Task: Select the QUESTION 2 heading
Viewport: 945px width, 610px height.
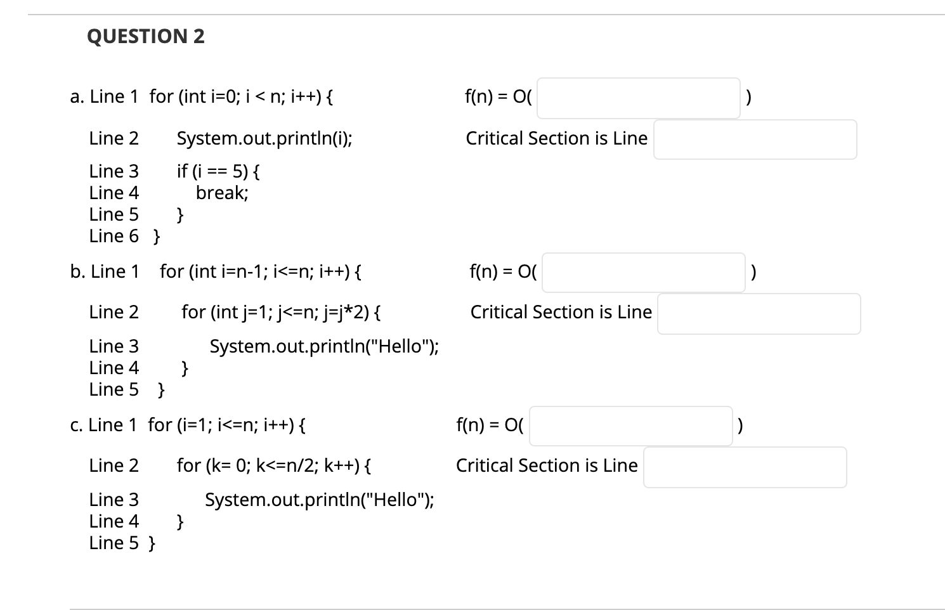Action: (x=146, y=36)
